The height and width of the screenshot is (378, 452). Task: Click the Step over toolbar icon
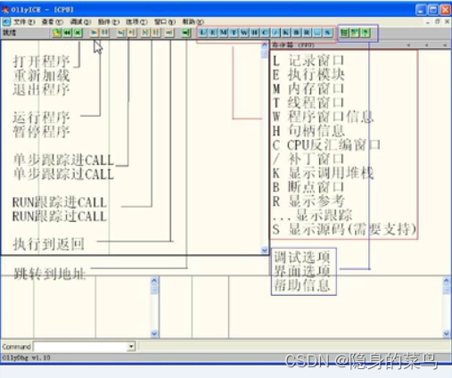[132, 33]
